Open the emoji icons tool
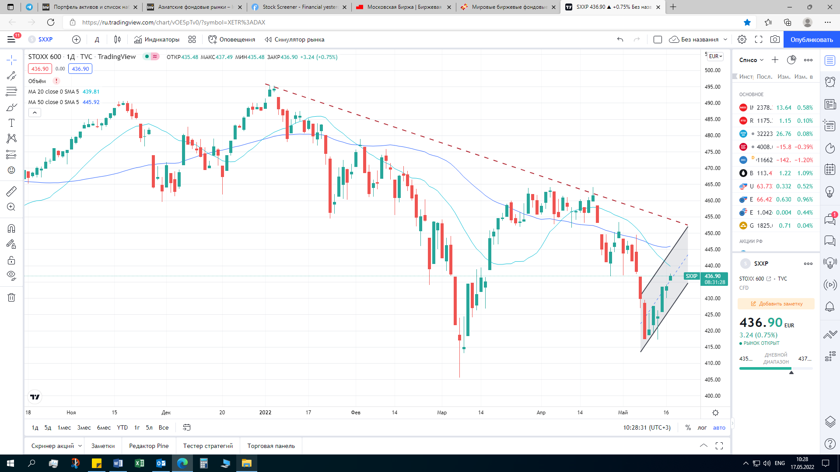Screen dimensions: 840x472 (x=11, y=170)
